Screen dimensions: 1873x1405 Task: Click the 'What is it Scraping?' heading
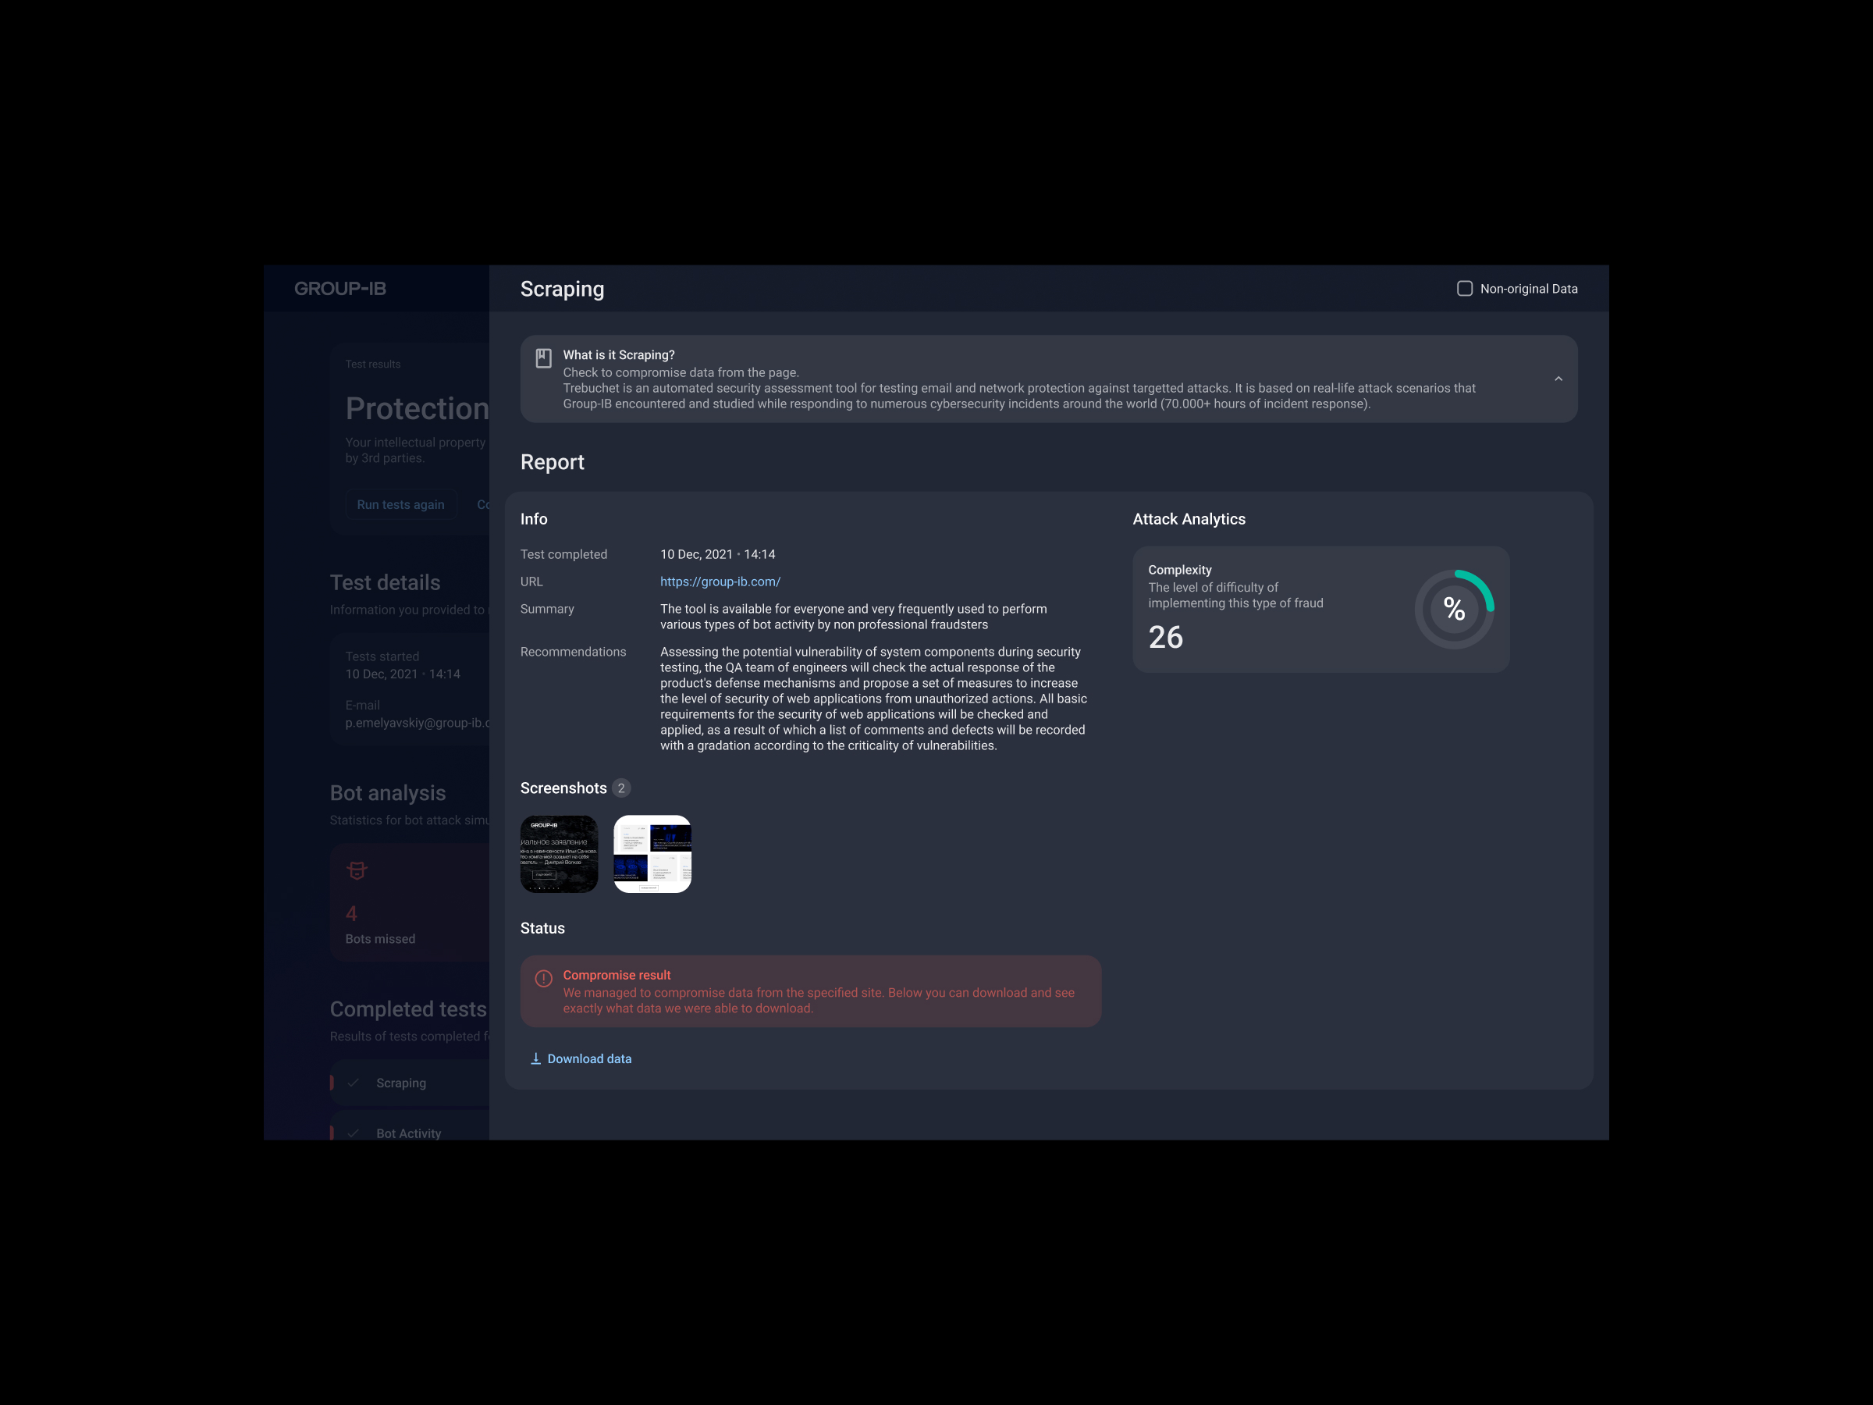tap(618, 355)
